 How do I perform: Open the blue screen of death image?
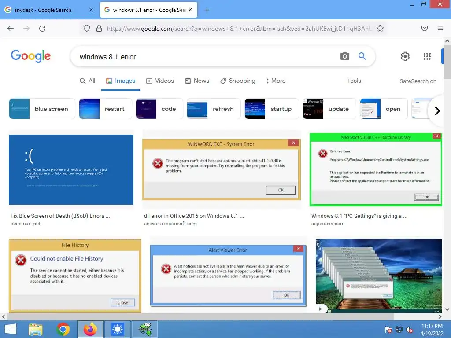click(71, 169)
